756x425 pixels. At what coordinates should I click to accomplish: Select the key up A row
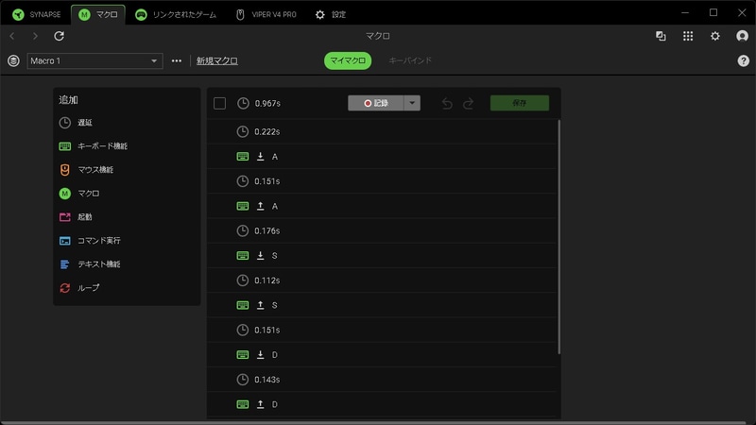pos(382,206)
